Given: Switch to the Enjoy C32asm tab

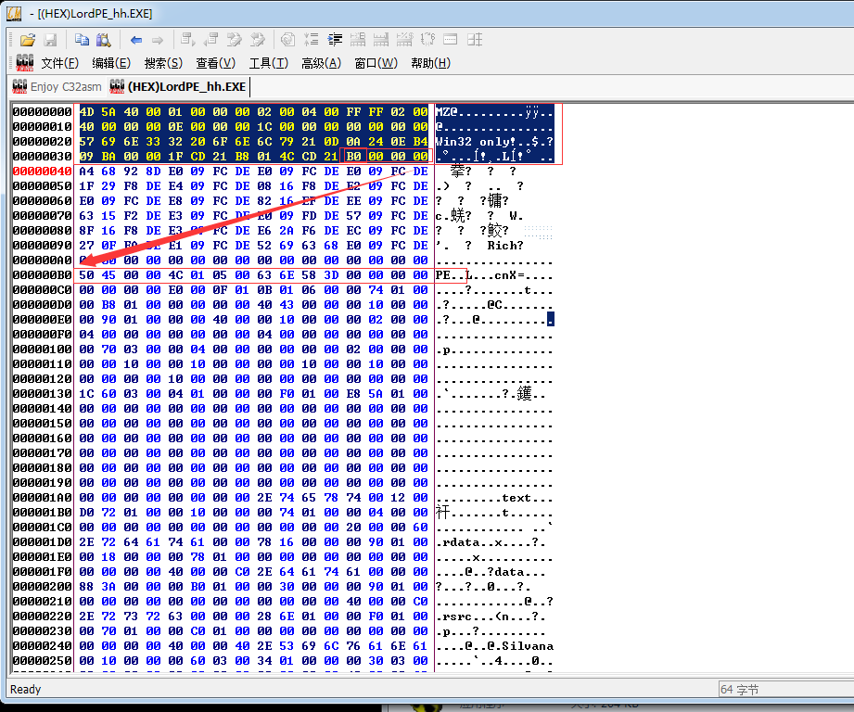Looking at the screenshot, I should point(57,86).
